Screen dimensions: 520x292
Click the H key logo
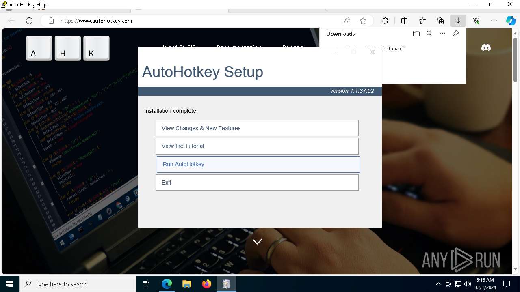coord(68,48)
